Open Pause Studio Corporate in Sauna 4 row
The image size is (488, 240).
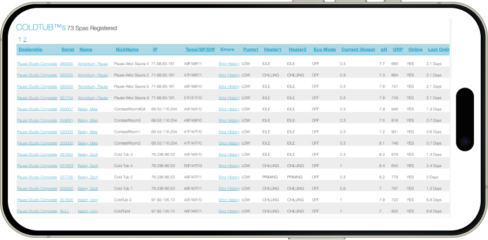click(x=37, y=64)
